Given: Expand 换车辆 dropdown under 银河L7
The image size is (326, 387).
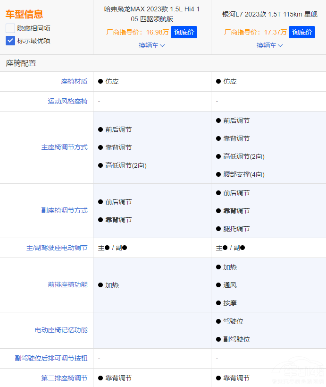Looking at the screenshot, I should (x=269, y=45).
